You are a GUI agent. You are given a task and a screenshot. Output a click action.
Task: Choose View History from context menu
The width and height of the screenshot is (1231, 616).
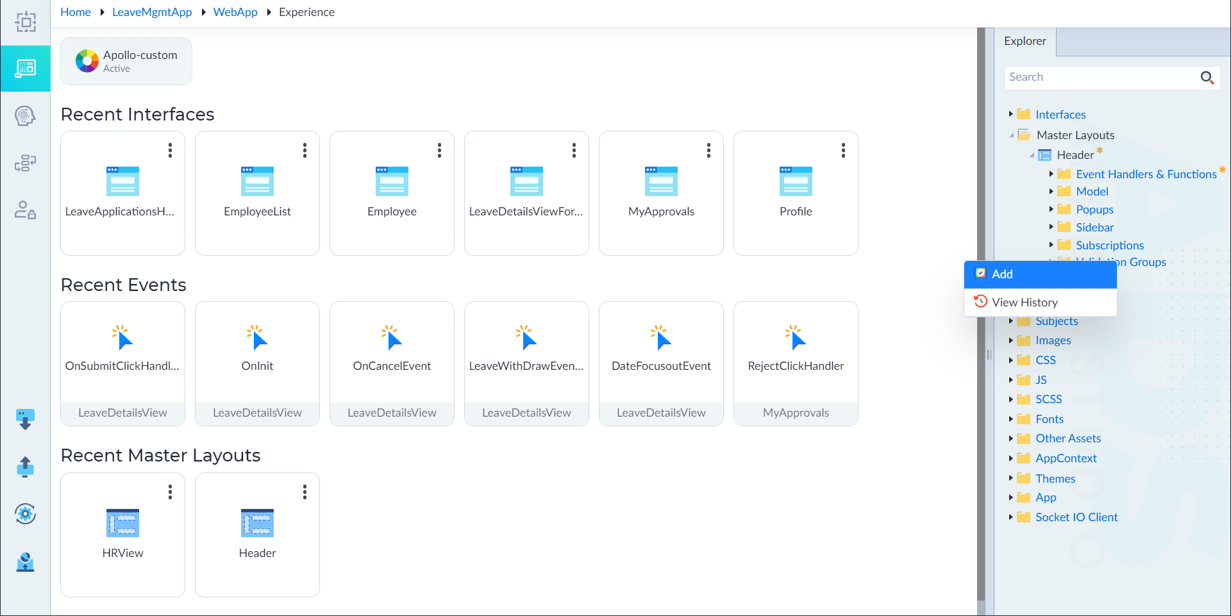(x=1040, y=303)
